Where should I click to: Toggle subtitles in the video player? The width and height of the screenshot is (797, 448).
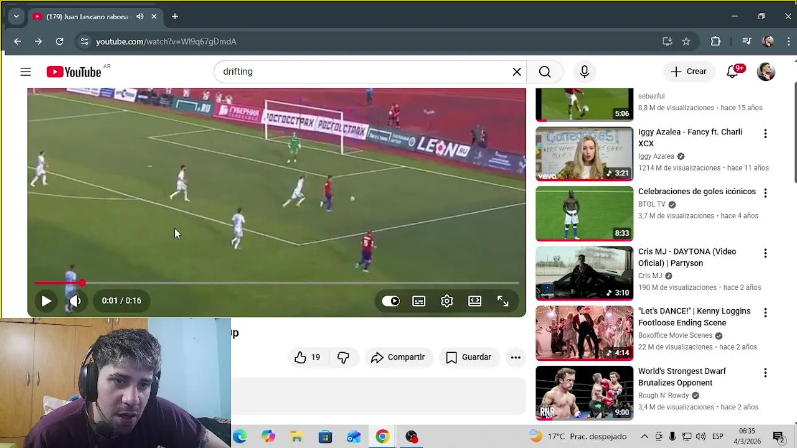[419, 301]
